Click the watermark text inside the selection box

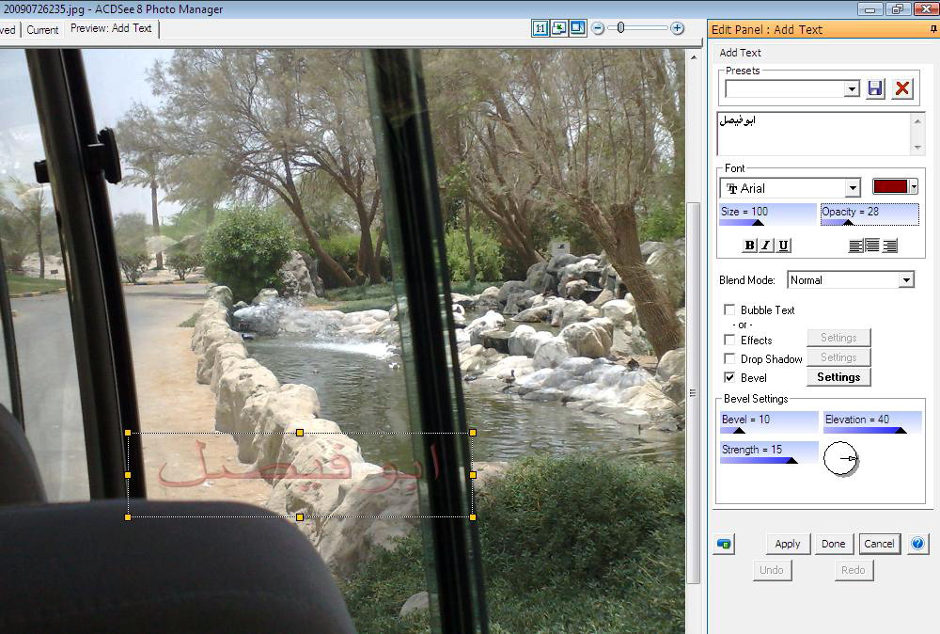point(300,468)
